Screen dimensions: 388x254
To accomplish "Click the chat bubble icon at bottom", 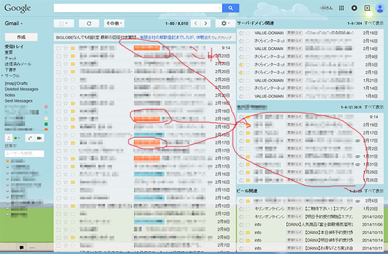I will [x=22, y=247].
